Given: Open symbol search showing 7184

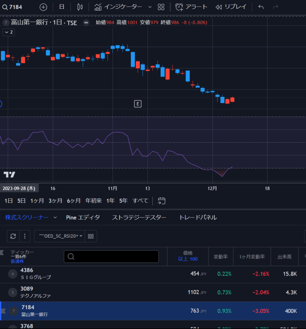Looking at the screenshot, I should (x=12, y=7).
